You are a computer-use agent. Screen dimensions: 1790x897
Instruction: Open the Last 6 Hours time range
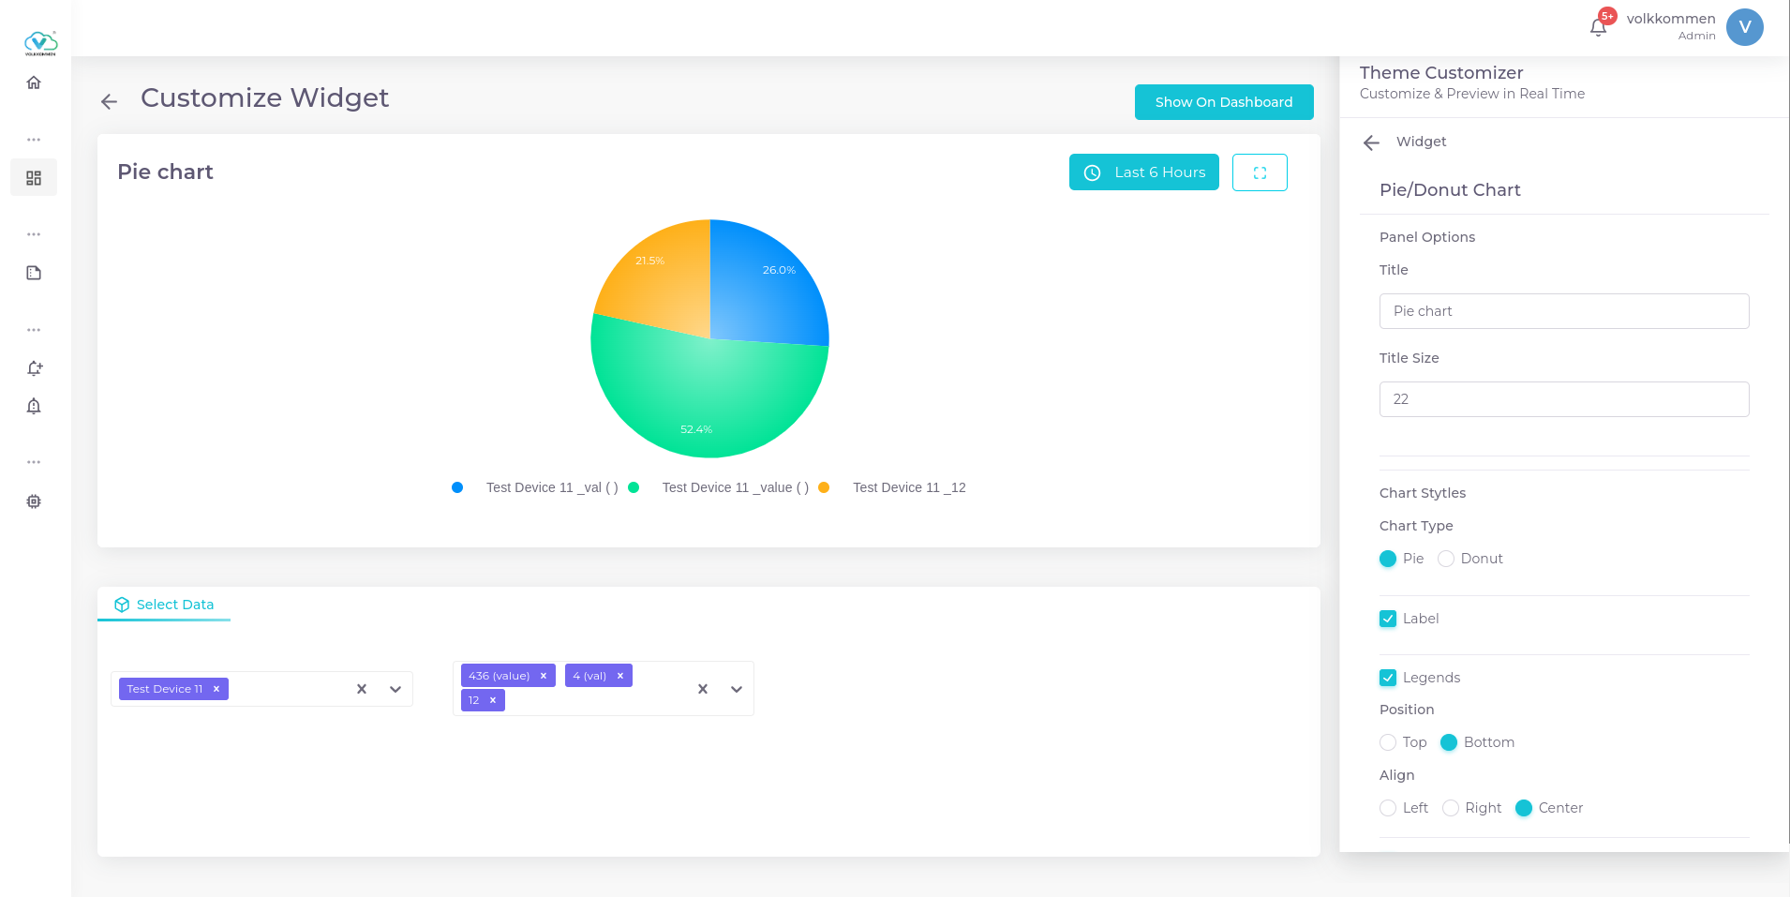point(1143,172)
